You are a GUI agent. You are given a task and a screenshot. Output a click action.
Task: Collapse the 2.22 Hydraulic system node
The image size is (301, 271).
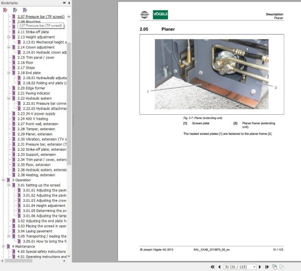[x=9, y=98]
